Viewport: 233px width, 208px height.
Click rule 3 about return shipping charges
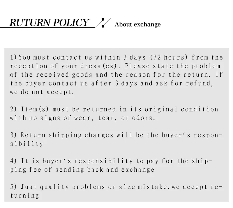pyautogui.click(x=116, y=139)
